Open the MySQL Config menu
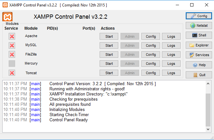Screen dimensions: 214x140 click(x=151, y=45)
